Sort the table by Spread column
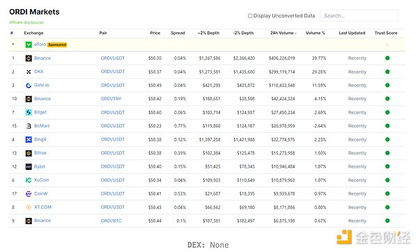418x252 pixels. pos(178,33)
